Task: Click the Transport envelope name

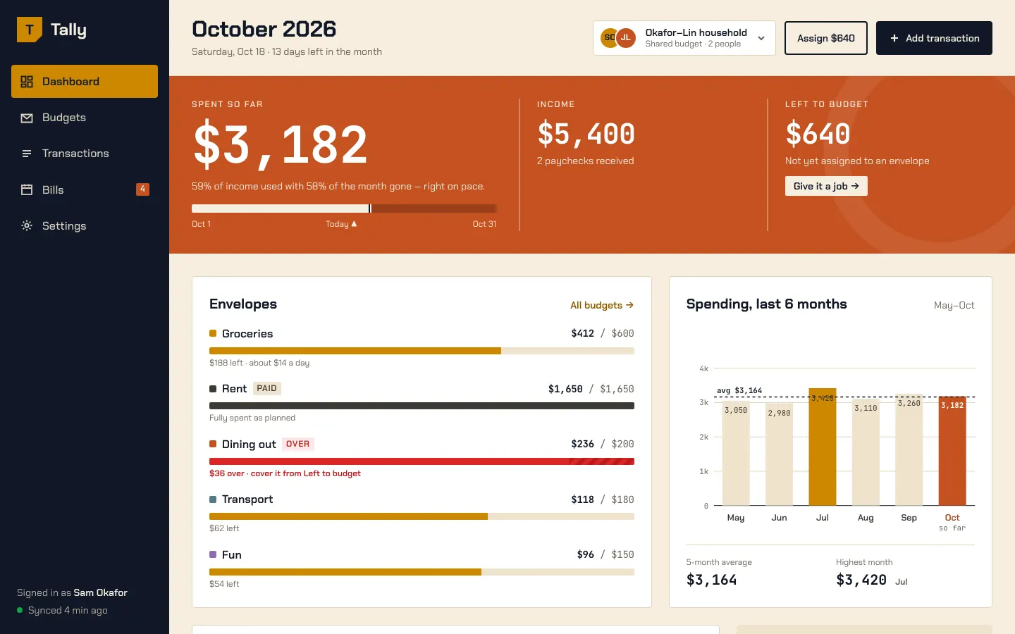Action: (247, 499)
